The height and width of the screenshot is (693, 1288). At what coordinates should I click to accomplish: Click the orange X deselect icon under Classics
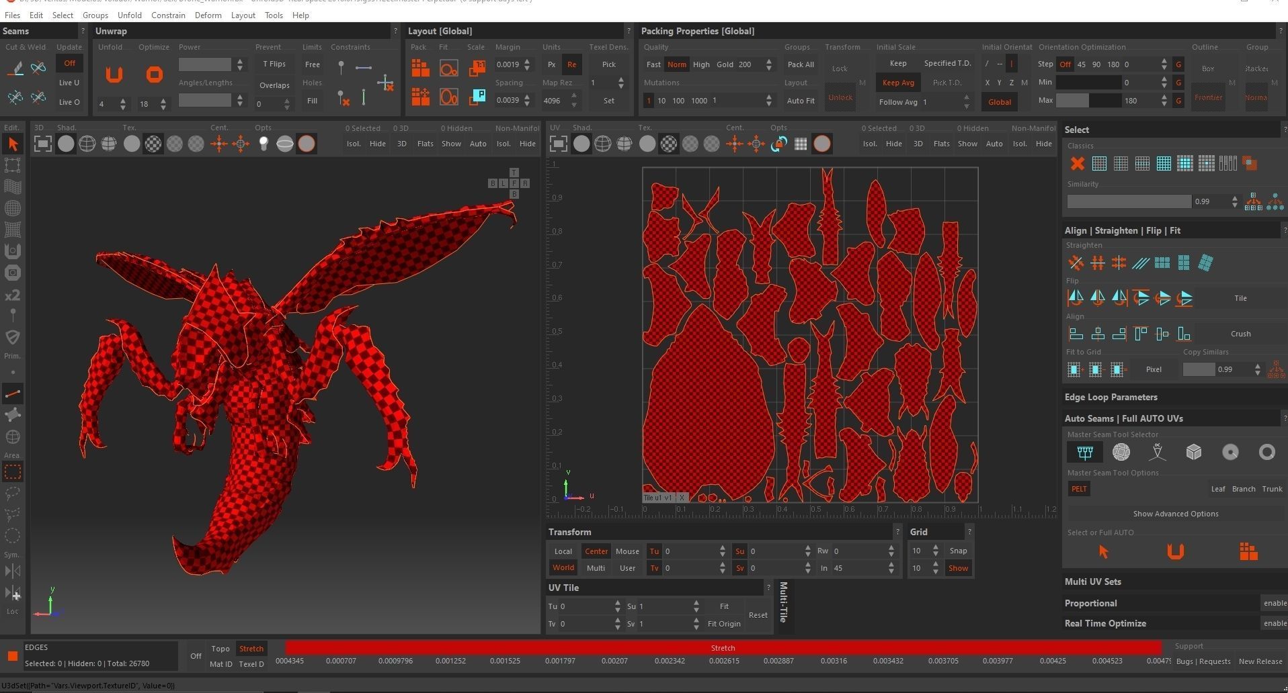[x=1078, y=163]
